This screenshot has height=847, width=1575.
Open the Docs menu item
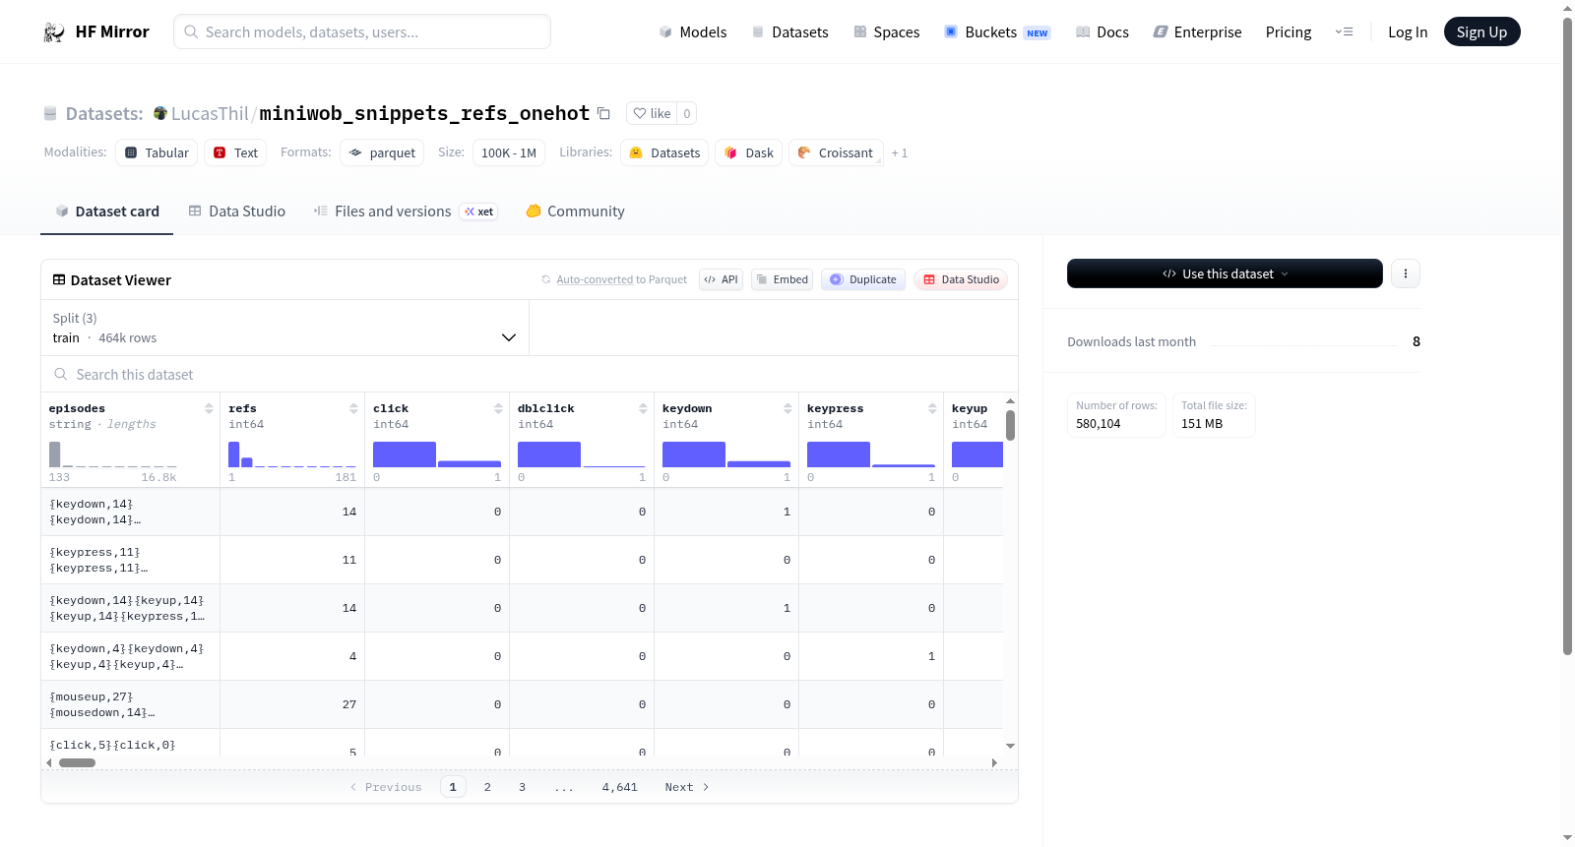click(1102, 32)
